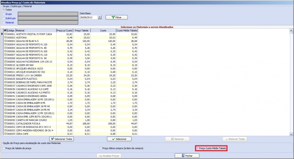The width and height of the screenshot is (294, 159).
Task: Click Custo value 25,99 for ACETATO CRISTAL
Action: 112,34
